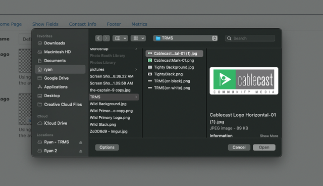Screen dimensions: 323x186
Task: Go to Applications in sidebar
Action: (x=60, y=87)
